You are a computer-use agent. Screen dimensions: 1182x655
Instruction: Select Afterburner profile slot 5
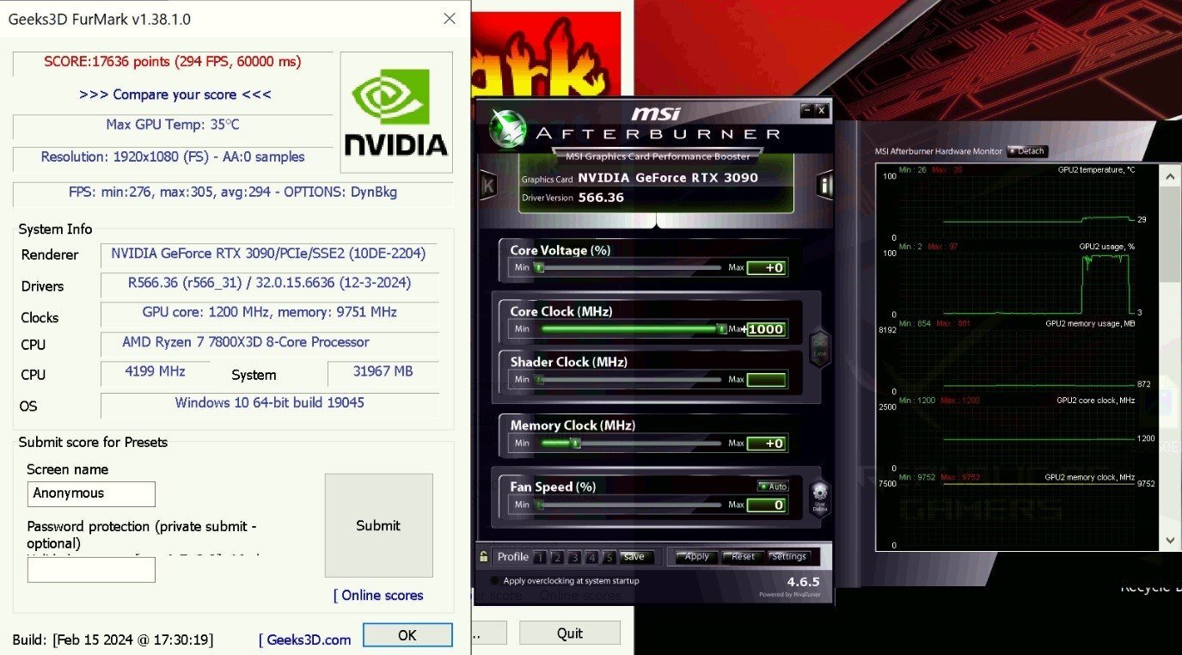click(609, 557)
